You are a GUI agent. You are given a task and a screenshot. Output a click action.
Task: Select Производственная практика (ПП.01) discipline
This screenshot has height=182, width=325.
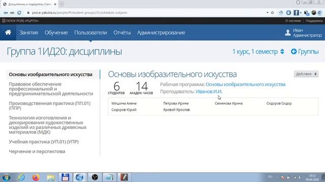(x=50, y=106)
